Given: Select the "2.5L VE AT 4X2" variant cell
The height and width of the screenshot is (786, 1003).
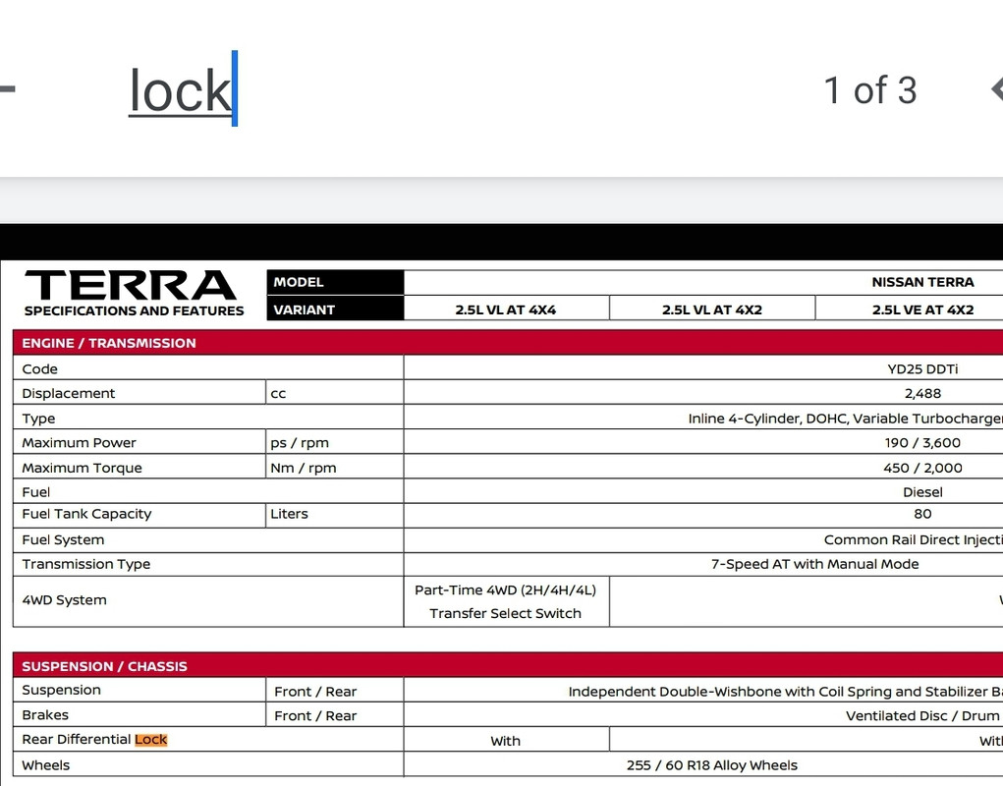Looking at the screenshot, I should click(922, 309).
